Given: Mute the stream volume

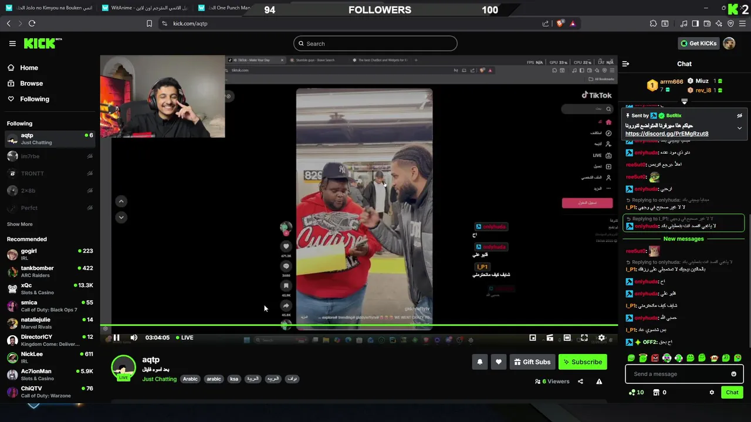Looking at the screenshot, I should pos(134,338).
